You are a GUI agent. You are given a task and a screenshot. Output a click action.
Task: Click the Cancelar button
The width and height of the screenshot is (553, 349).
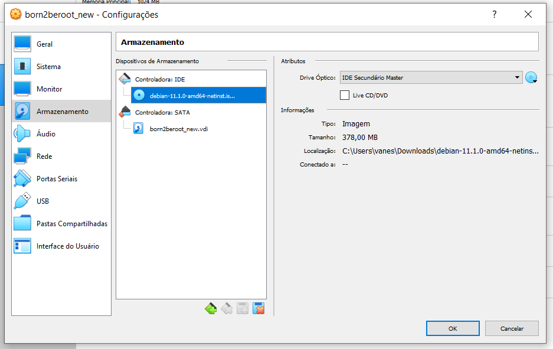(x=512, y=328)
